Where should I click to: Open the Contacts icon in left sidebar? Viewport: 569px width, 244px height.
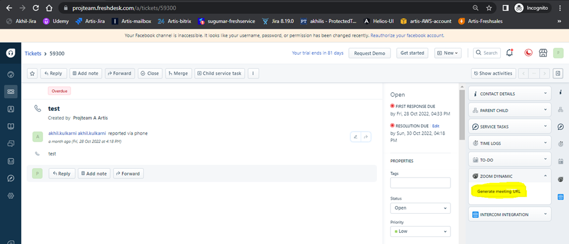pyautogui.click(x=11, y=109)
